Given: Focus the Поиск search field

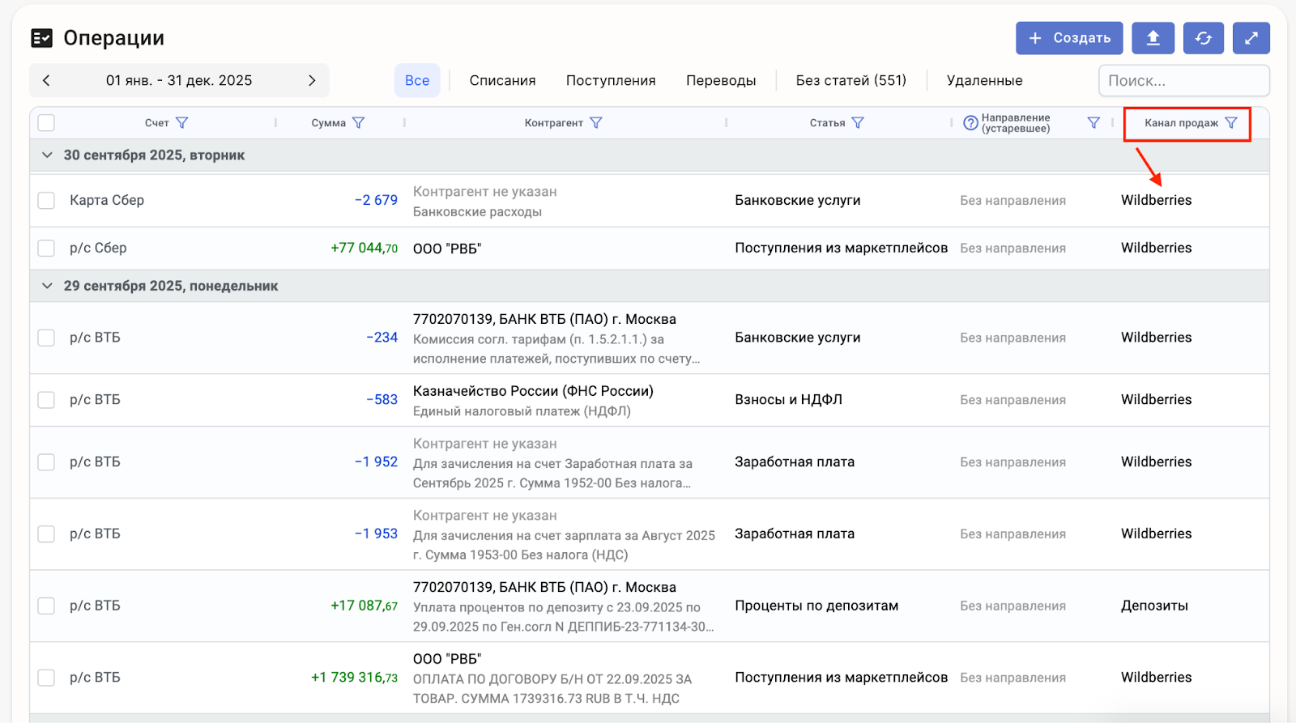Looking at the screenshot, I should 1183,81.
